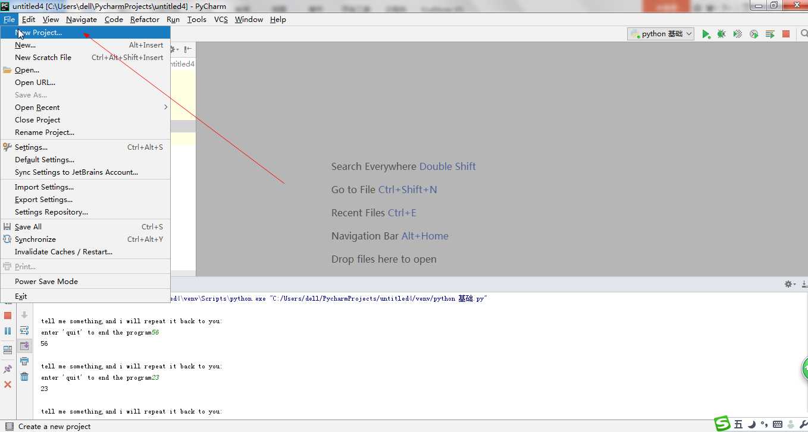
Task: Clear the console with the trash icon
Action: pos(24,376)
